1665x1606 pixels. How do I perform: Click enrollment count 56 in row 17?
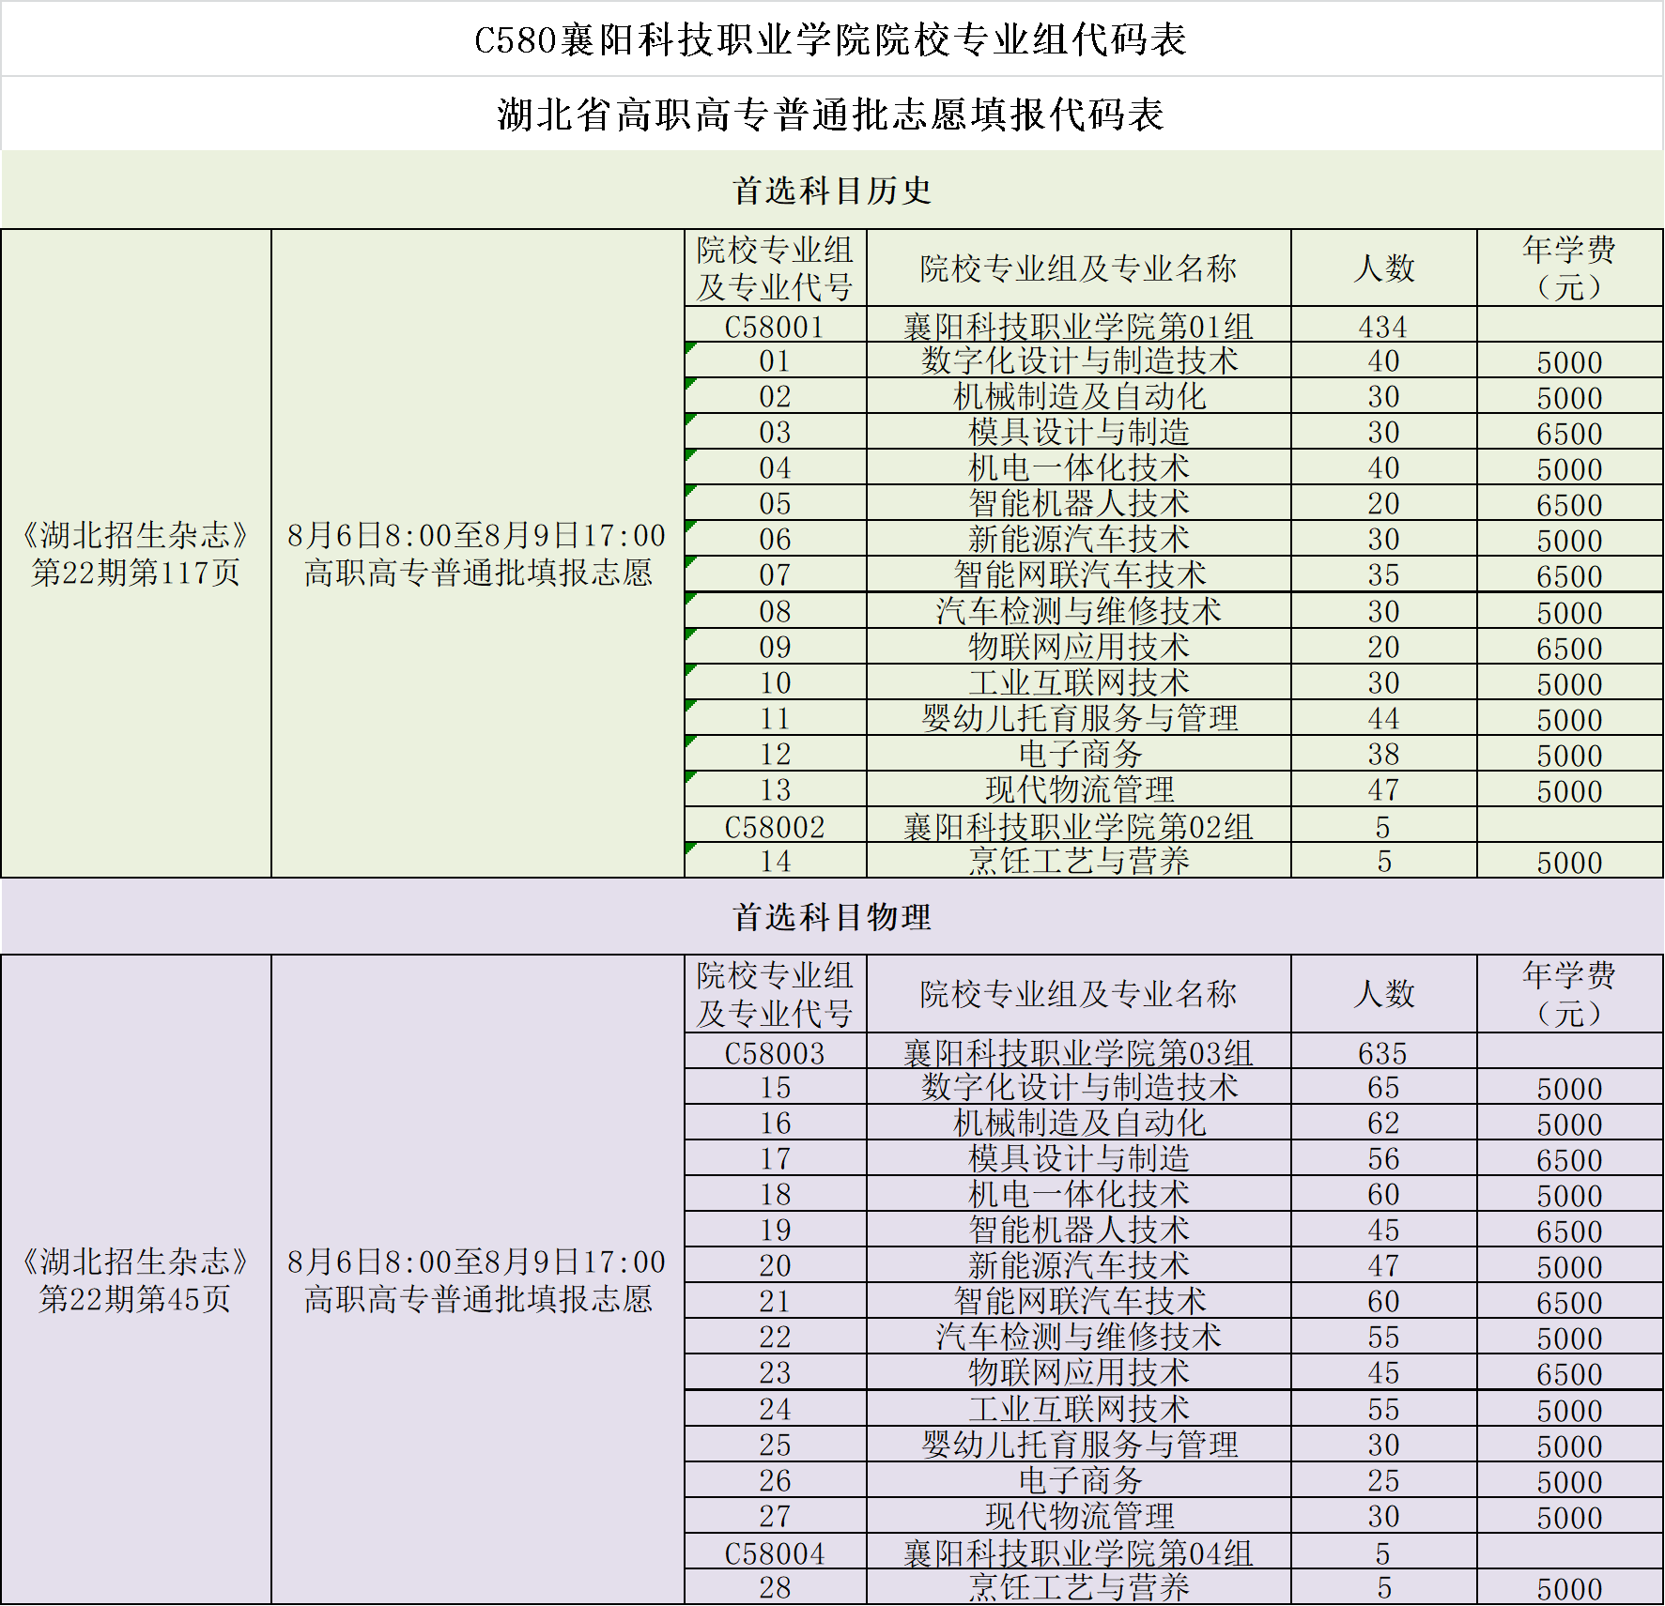pyautogui.click(x=1383, y=1159)
